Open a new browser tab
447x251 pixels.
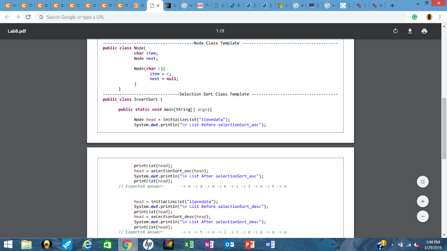392,5
